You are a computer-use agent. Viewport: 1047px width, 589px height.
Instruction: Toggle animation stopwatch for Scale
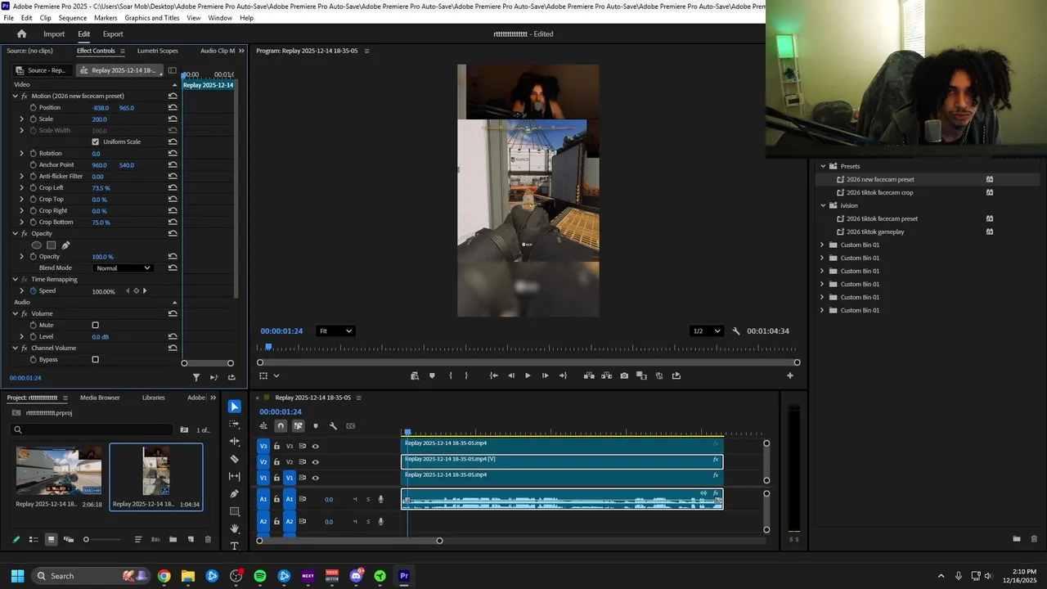34,119
